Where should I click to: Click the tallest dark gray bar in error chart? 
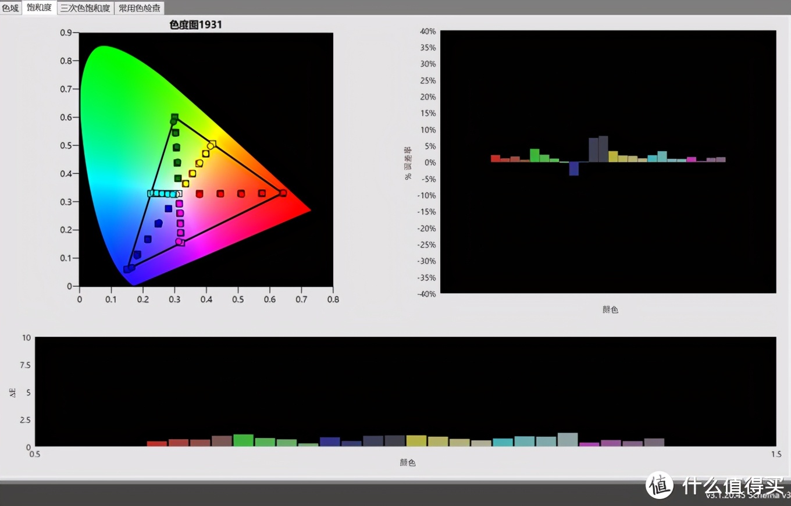pyautogui.click(x=603, y=149)
